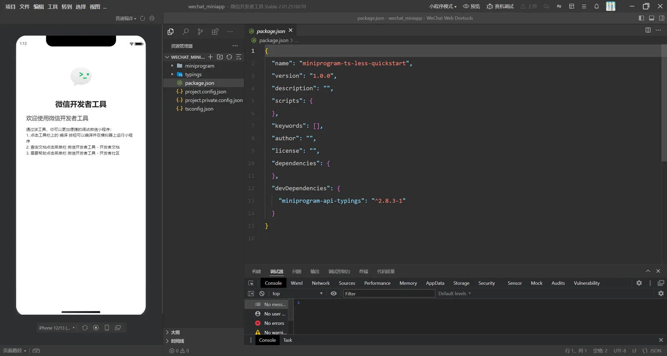
Task: Toggle the right sidebar layout button
Action: (x=662, y=18)
